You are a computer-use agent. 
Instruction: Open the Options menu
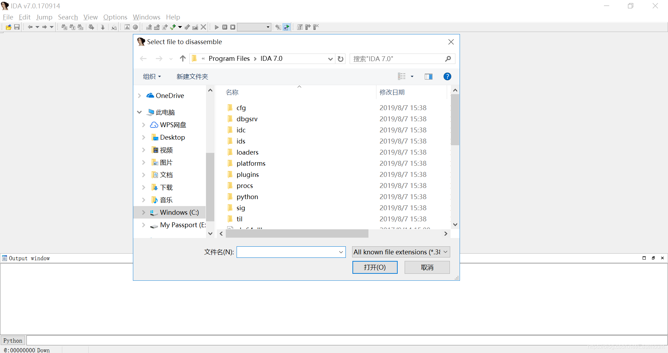115,17
